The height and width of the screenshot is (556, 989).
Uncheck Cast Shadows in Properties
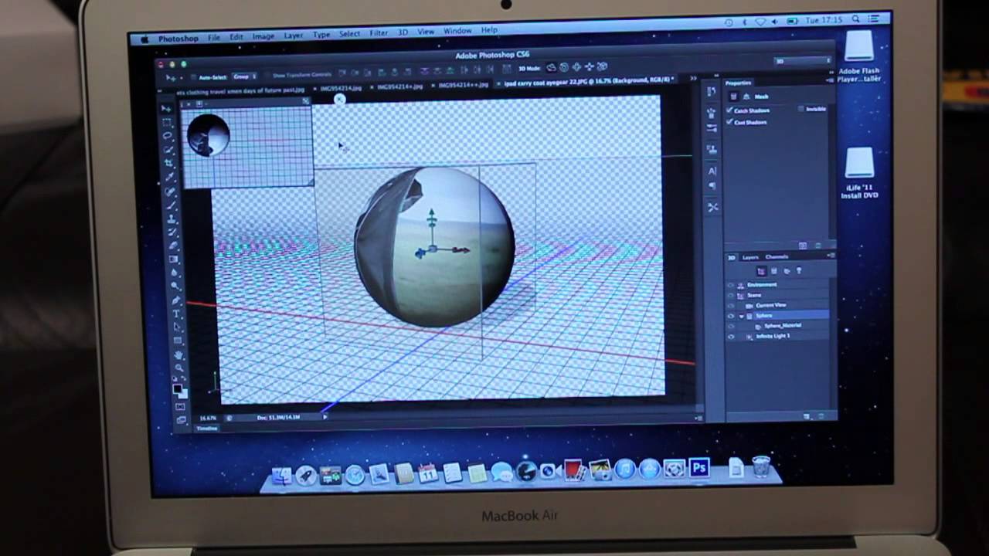(x=729, y=122)
